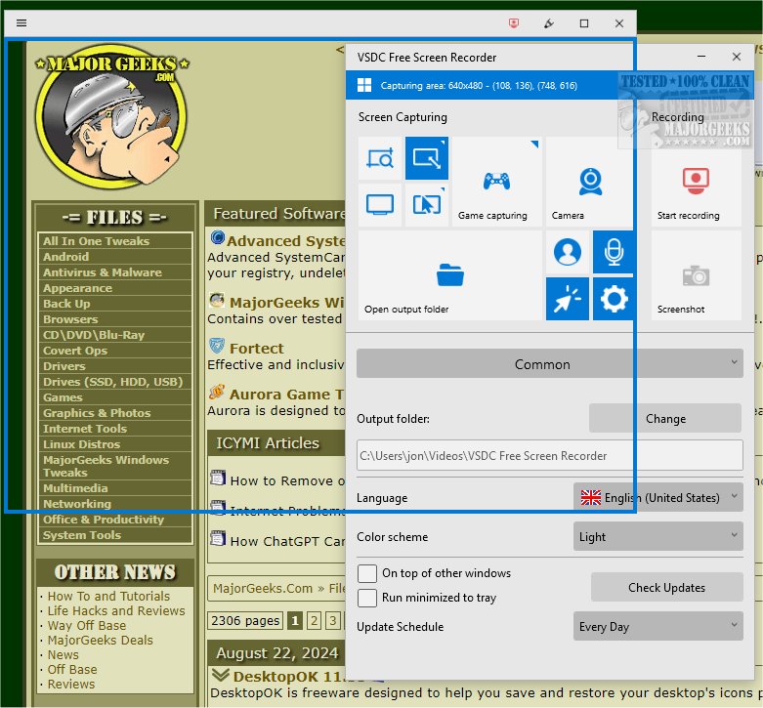Image resolution: width=763 pixels, height=708 pixels.
Task: Click the Fortect shield icon
Action: click(x=217, y=346)
